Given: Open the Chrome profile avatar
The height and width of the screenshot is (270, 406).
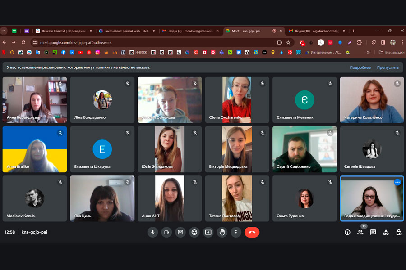Looking at the screenshot, I should point(393,42).
